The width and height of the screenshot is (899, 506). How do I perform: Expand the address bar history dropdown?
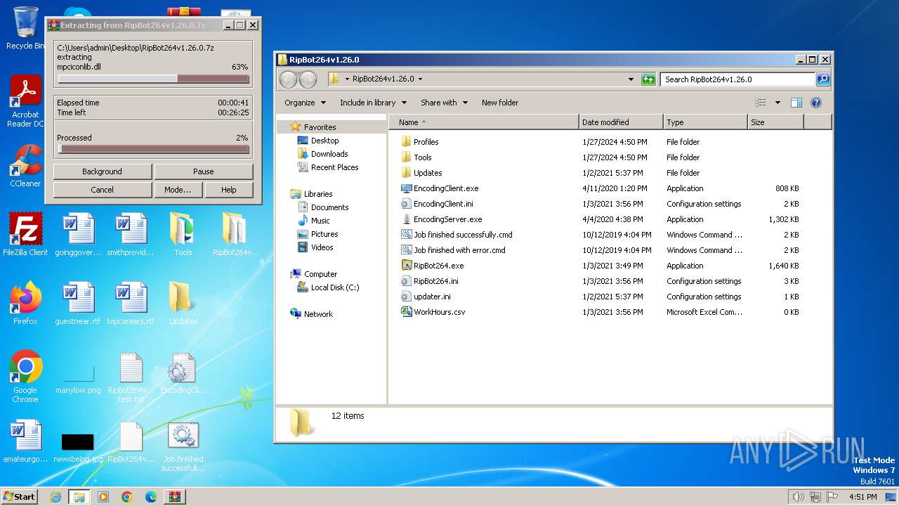point(631,79)
